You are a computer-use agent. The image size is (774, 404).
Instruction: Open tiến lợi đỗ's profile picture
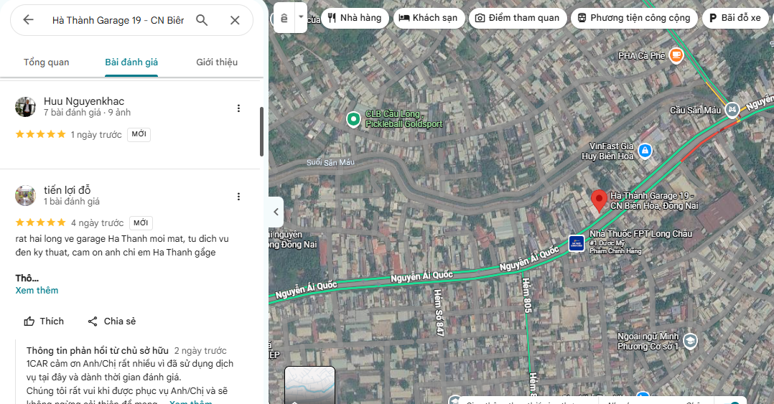click(25, 195)
